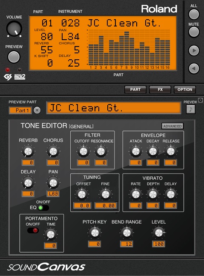This screenshot has height=276, width=204.
Task: Click the tuning FINE knob
Action: (106, 195)
